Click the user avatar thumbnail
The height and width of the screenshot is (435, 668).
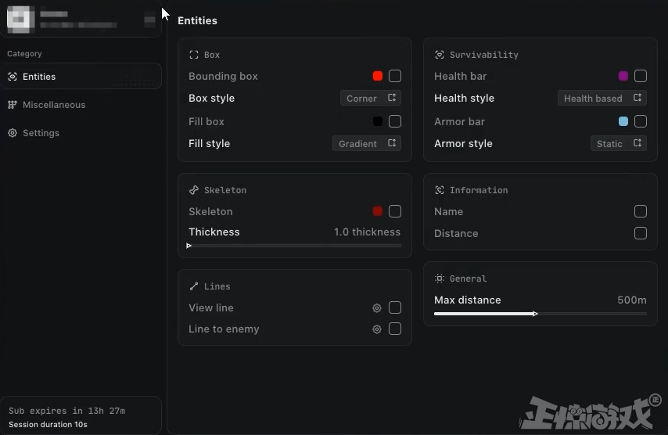pyautogui.click(x=20, y=20)
